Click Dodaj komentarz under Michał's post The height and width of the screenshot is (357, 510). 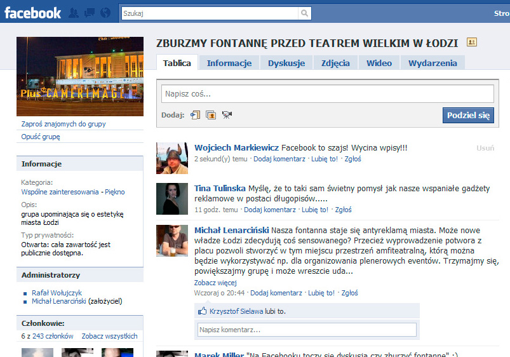point(276,293)
